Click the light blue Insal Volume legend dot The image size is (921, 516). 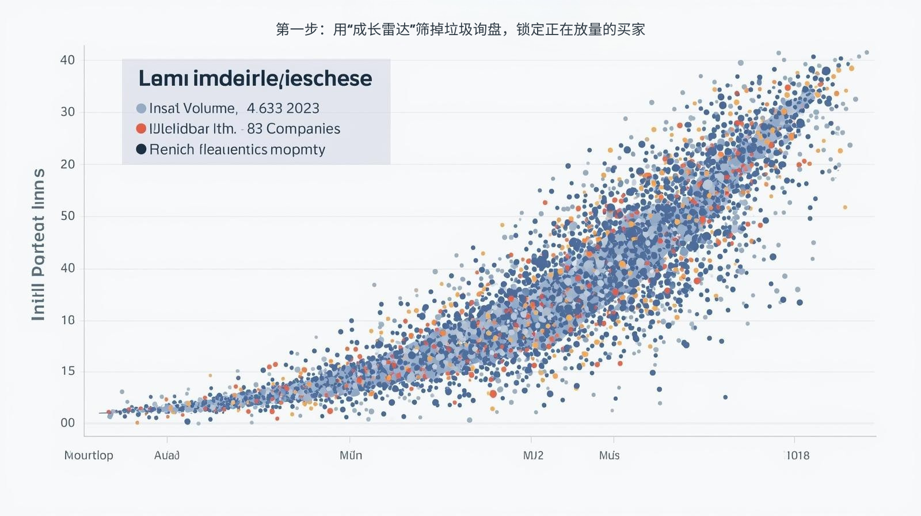[x=141, y=108]
